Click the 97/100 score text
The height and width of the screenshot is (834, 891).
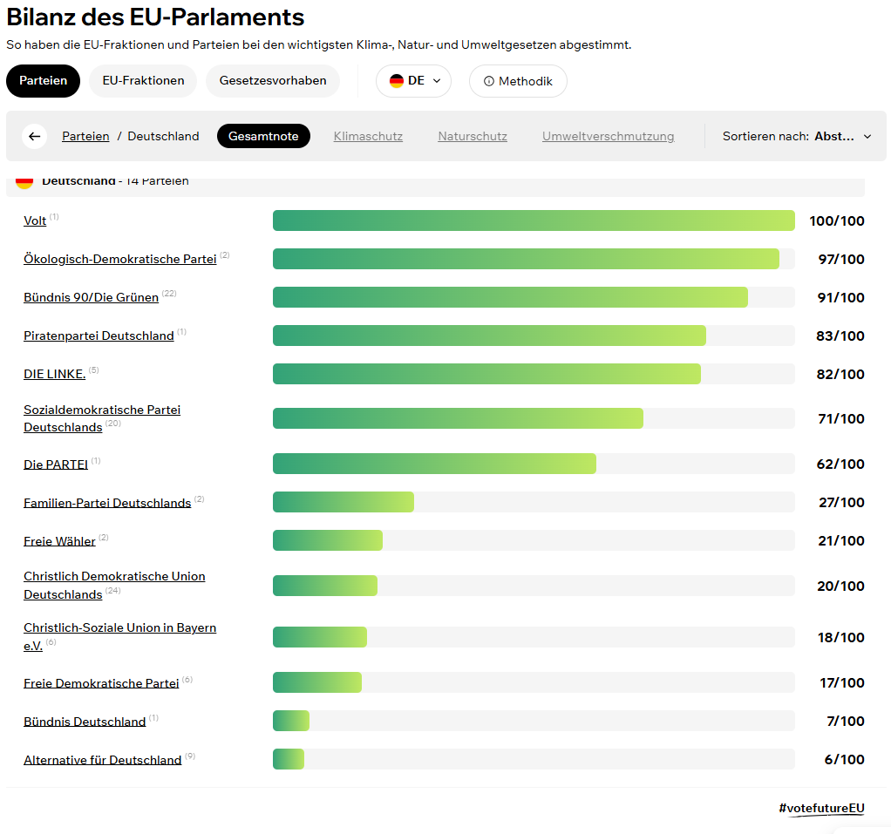841,259
